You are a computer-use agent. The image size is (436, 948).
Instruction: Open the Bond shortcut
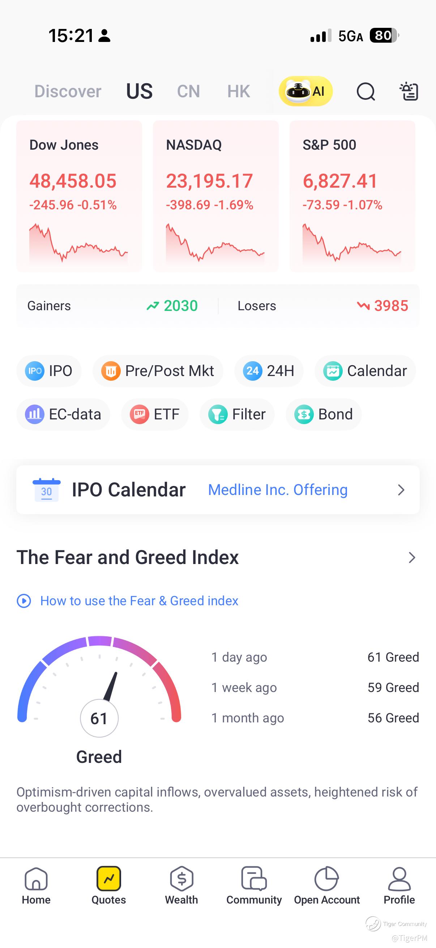coord(324,414)
